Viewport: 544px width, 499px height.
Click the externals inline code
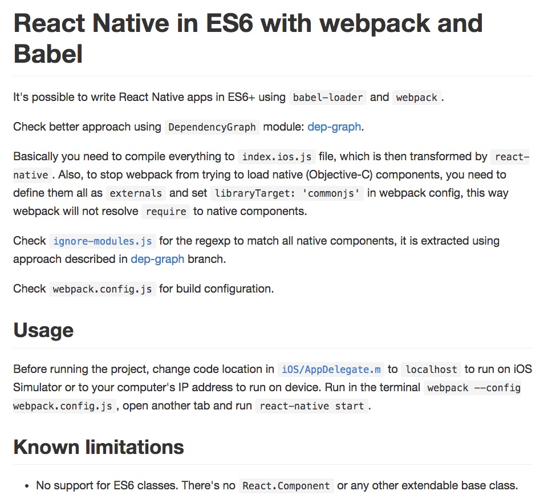(x=136, y=193)
